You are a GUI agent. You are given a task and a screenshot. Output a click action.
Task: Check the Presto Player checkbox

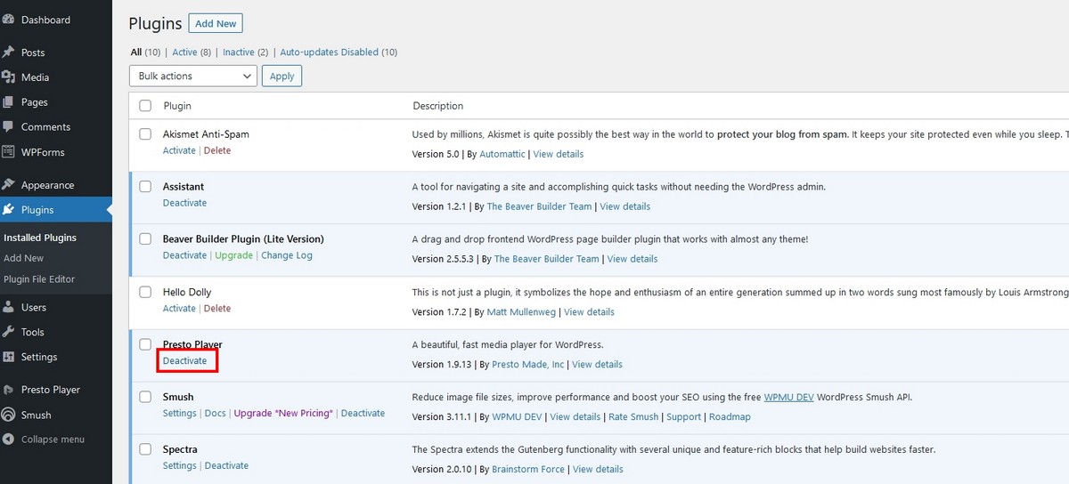tap(145, 344)
